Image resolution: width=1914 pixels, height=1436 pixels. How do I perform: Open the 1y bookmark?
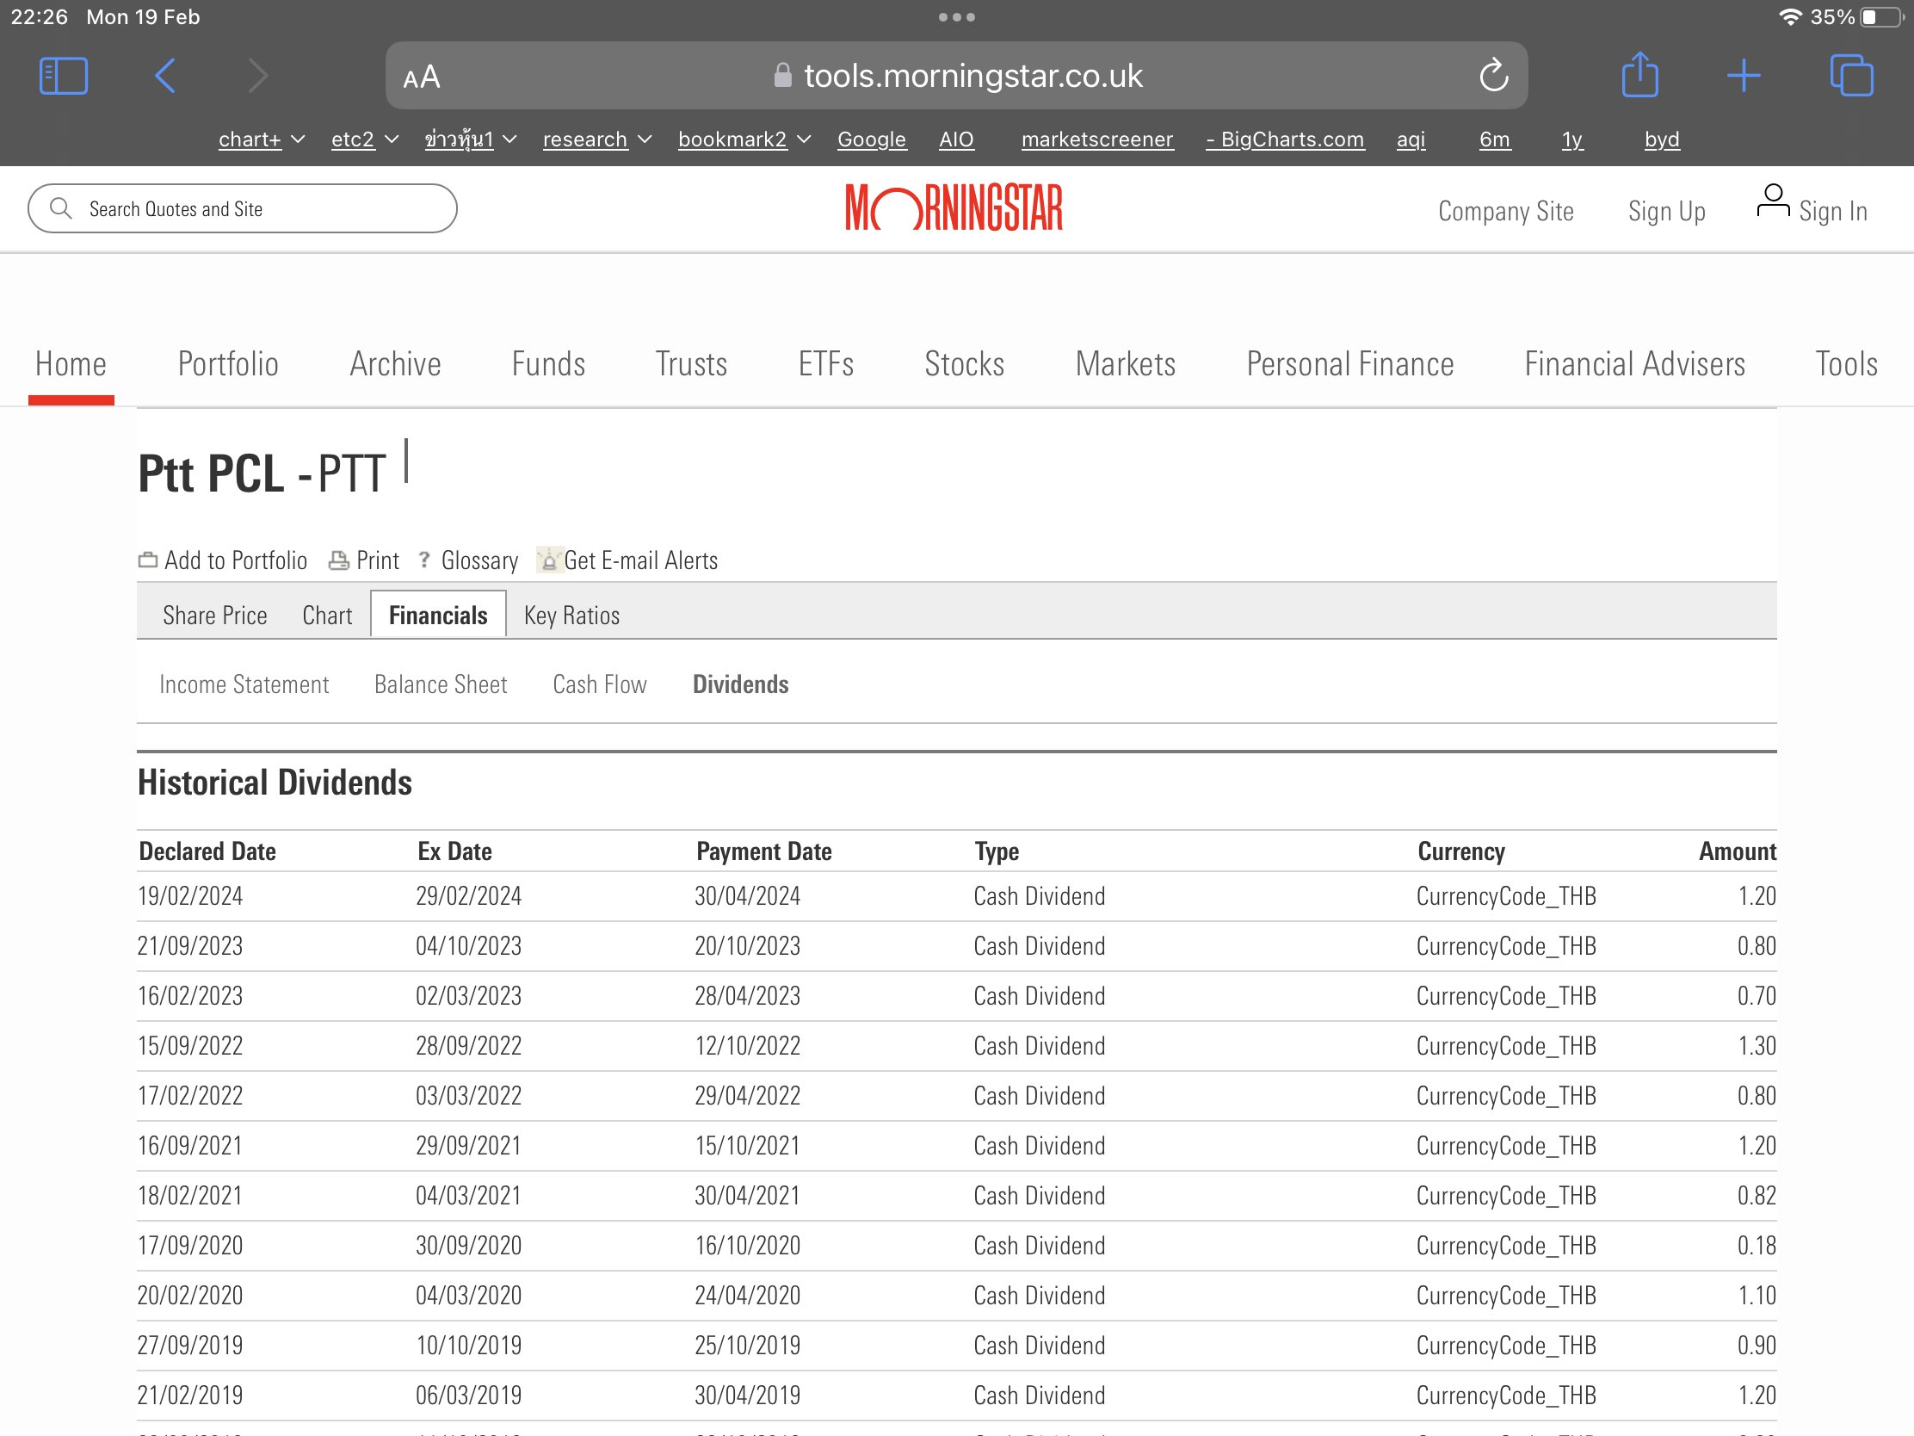tap(1572, 139)
